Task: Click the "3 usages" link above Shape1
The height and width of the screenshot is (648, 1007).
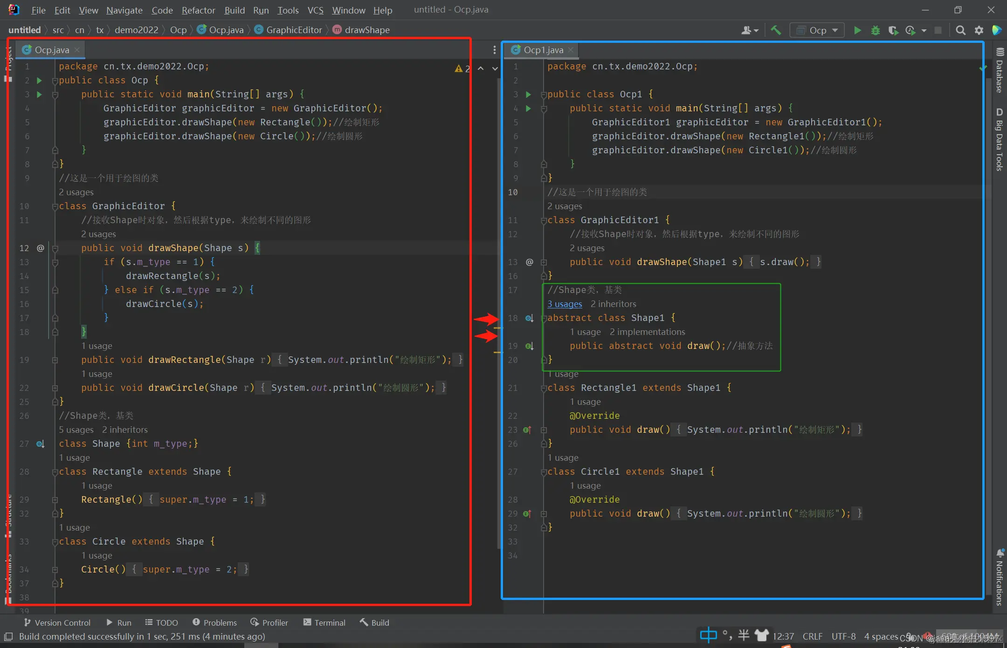Action: [565, 304]
